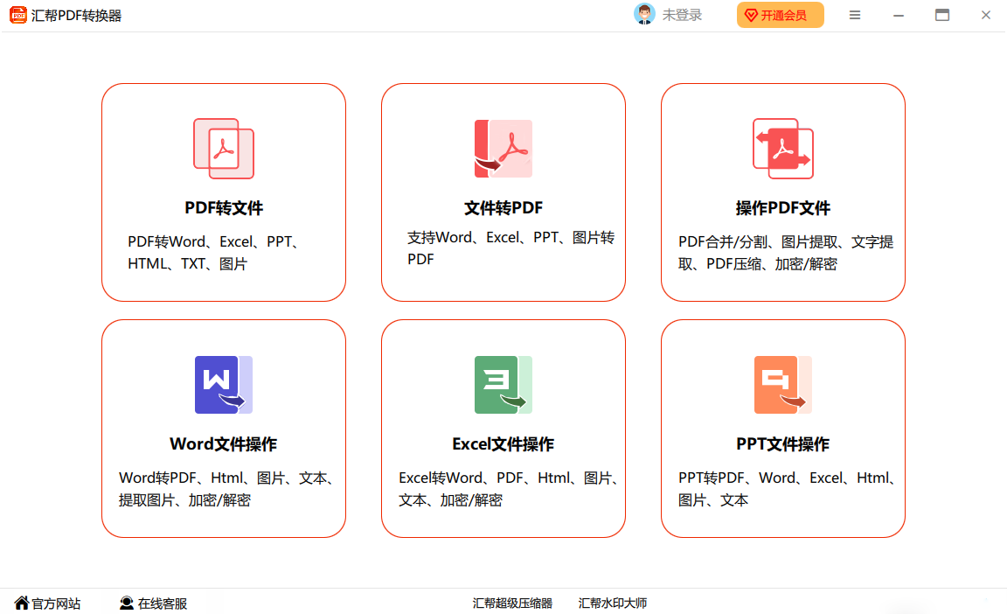This screenshot has height=614, width=1007.
Task: Click the PDF转文件 double-page icon
Action: [x=224, y=149]
